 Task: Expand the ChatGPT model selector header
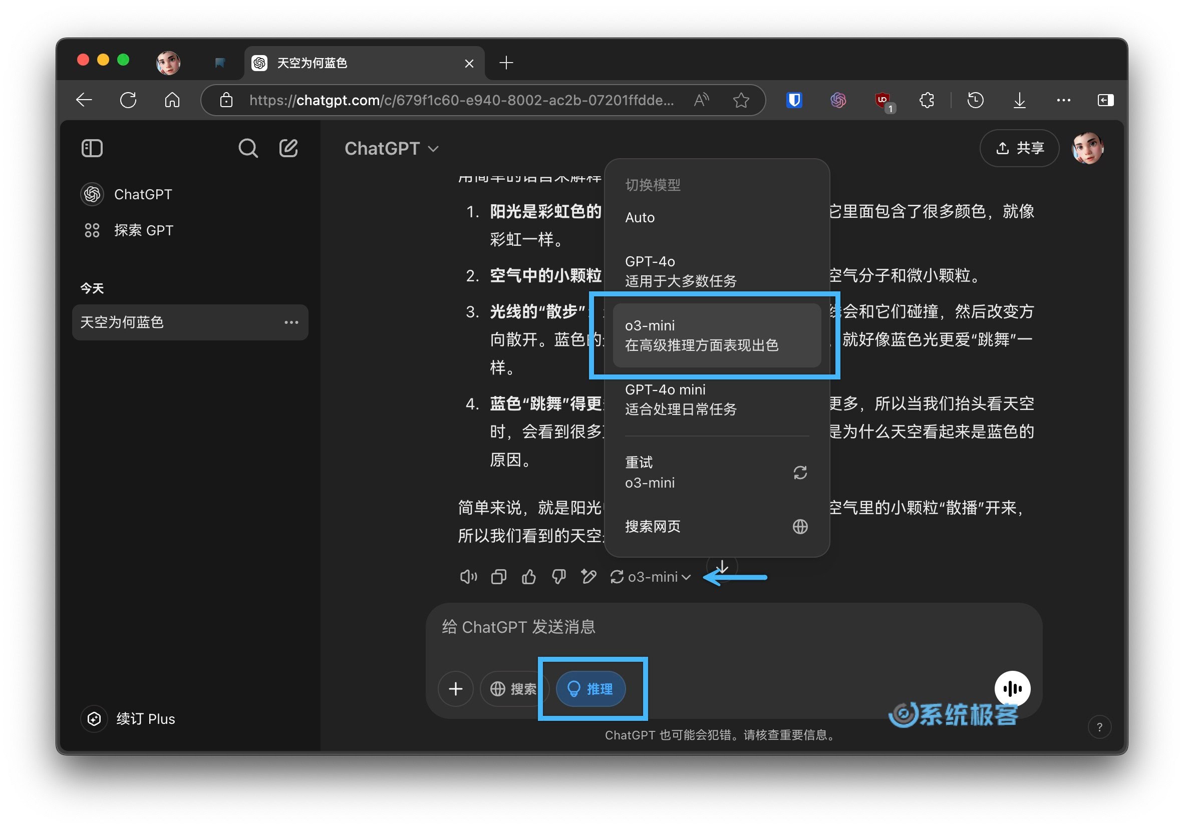(391, 149)
